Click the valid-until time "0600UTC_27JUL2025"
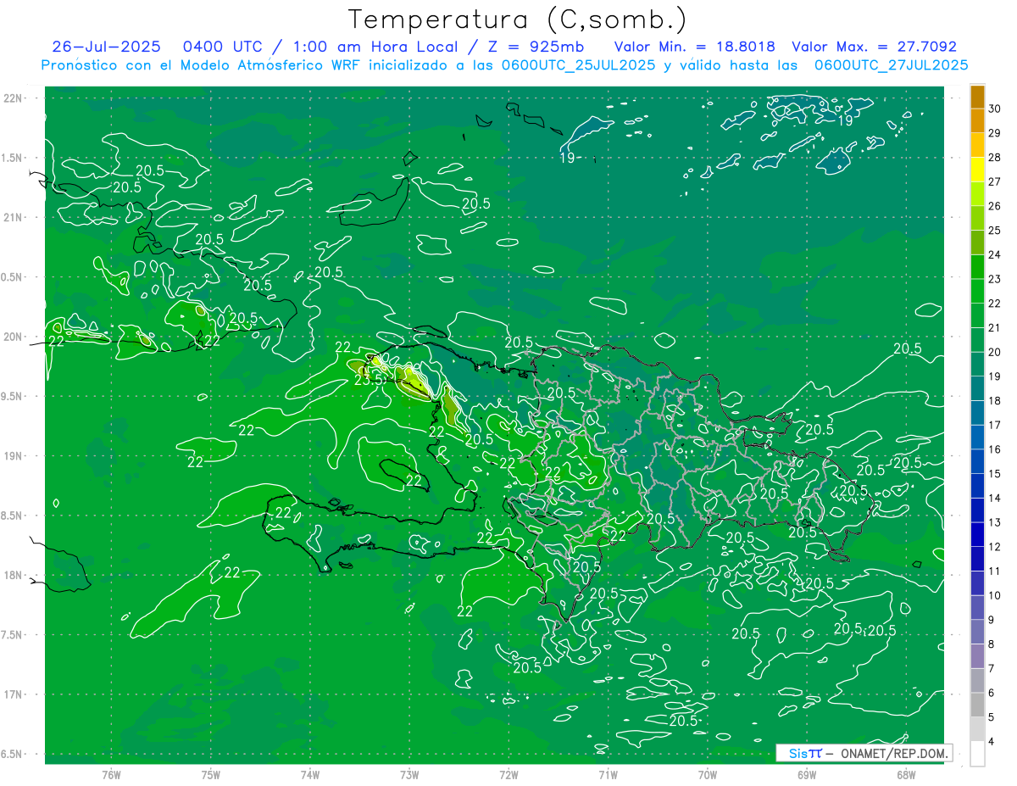 point(892,64)
